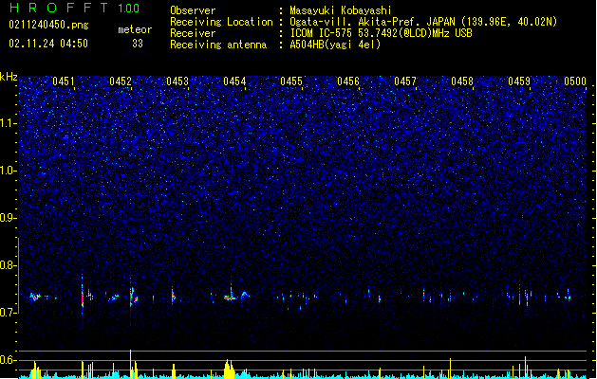Click the kHz axis unit label
Viewport: 597px width, 379px height.
tap(9, 77)
